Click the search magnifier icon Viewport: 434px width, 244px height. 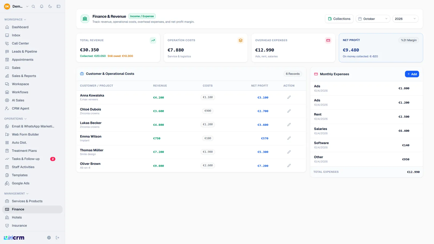click(33, 7)
